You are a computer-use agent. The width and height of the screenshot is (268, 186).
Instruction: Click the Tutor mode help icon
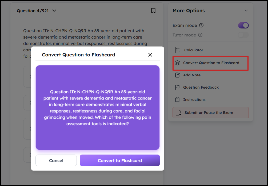pos(200,35)
